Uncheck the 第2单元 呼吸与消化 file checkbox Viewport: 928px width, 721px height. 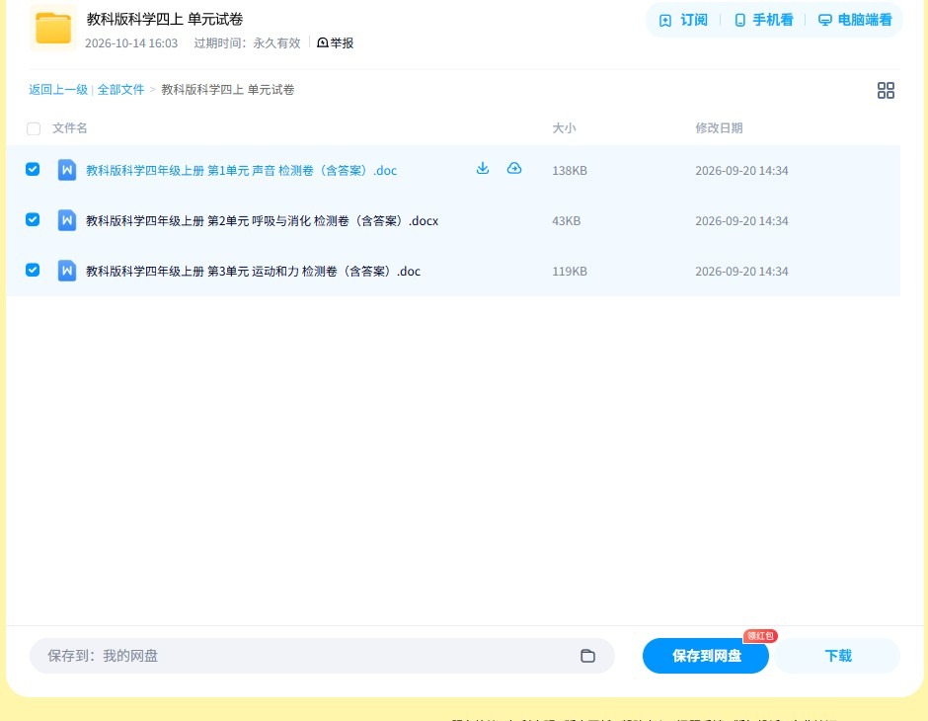tap(33, 219)
